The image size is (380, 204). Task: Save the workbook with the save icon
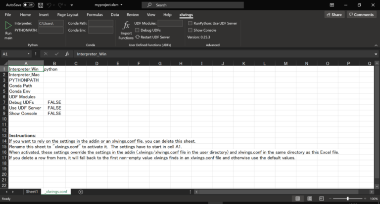click(41, 5)
